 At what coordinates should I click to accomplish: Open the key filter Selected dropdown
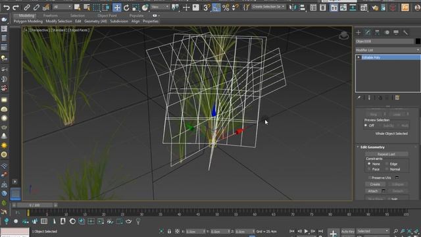coord(373,231)
